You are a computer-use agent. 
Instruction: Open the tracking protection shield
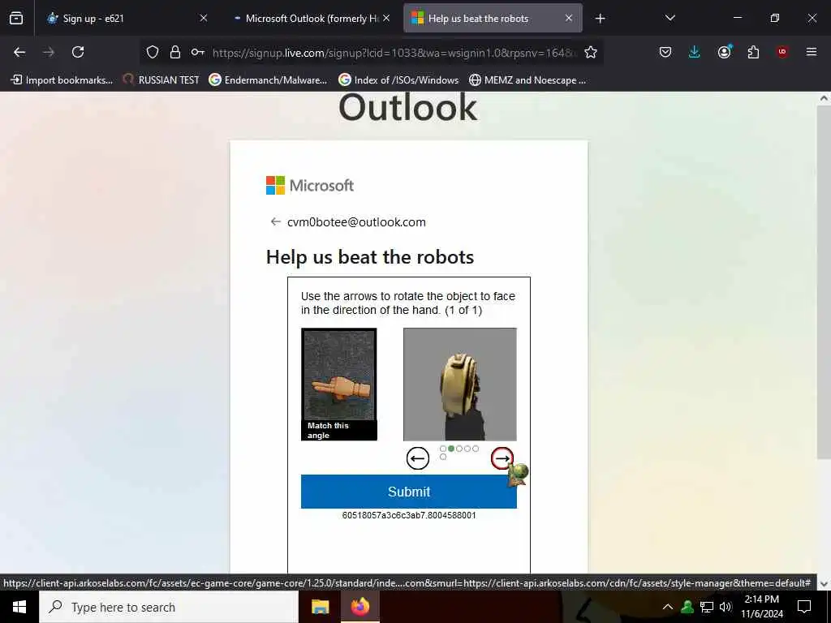coord(153,52)
